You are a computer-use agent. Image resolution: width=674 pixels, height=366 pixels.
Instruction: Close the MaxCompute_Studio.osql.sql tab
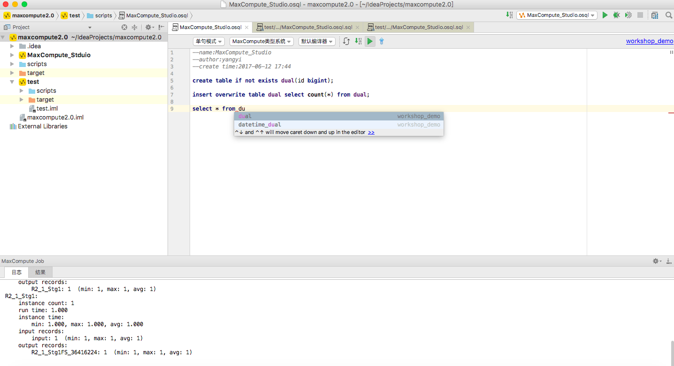(x=357, y=27)
